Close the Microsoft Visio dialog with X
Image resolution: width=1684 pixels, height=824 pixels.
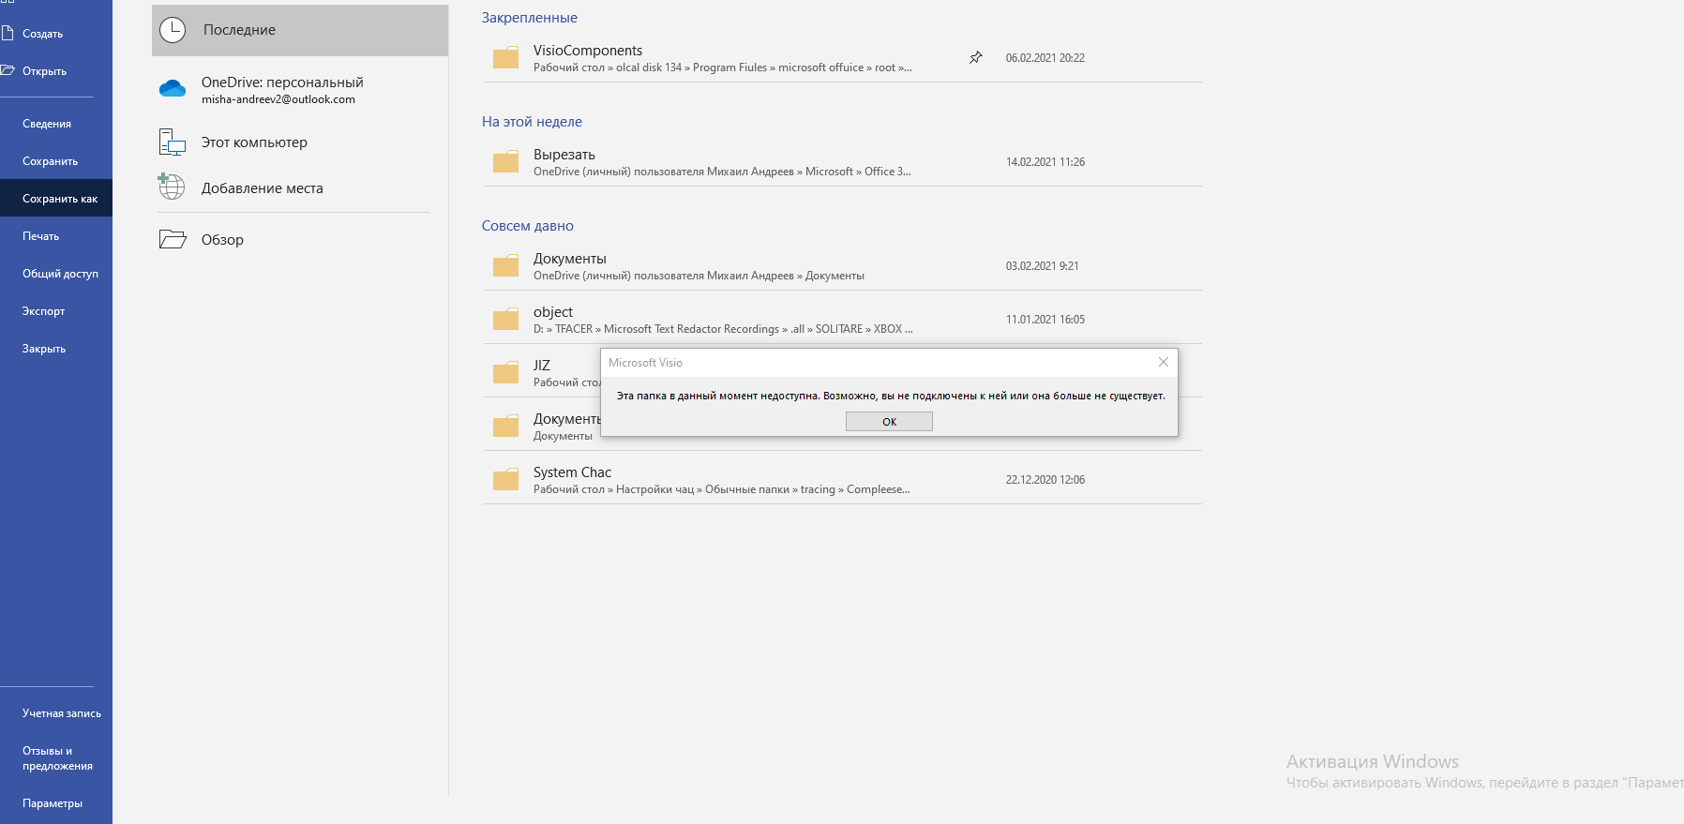(x=1163, y=362)
